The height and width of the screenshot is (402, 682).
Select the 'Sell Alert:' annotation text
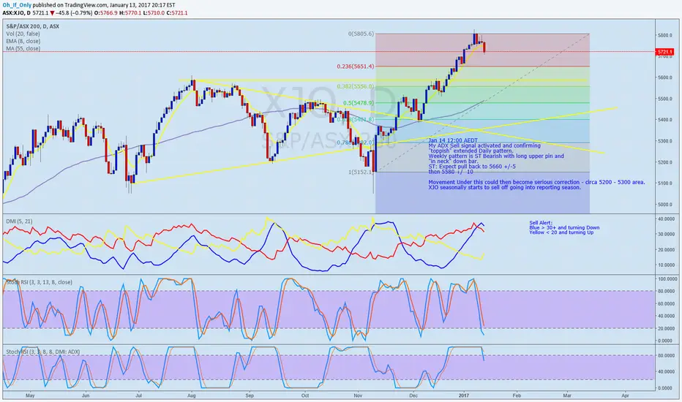coord(541,223)
